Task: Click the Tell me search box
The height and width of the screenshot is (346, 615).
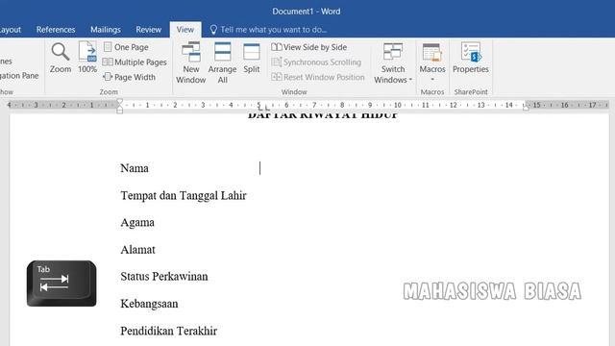Action: click(x=273, y=30)
